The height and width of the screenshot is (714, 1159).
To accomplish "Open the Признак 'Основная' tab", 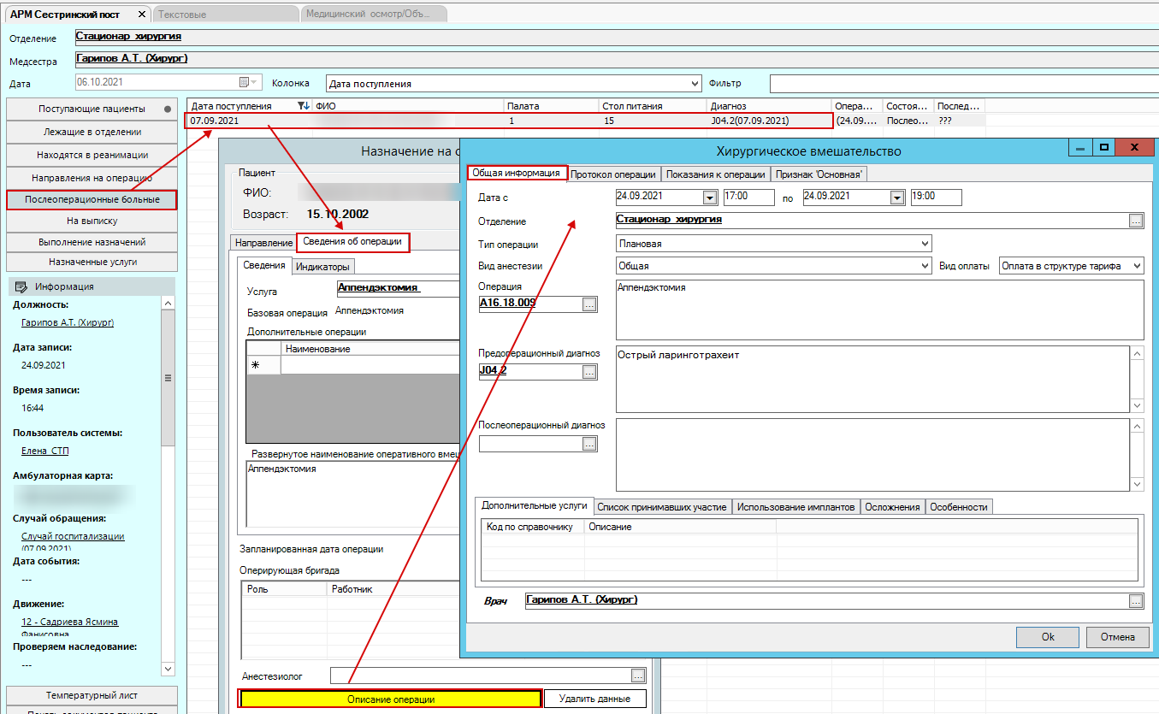I will click(819, 174).
